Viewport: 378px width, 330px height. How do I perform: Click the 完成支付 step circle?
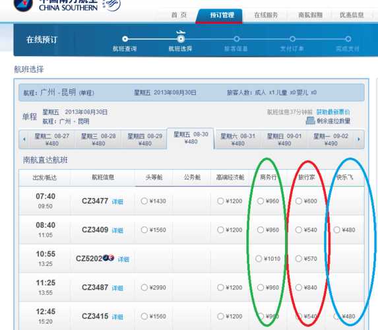(348, 39)
